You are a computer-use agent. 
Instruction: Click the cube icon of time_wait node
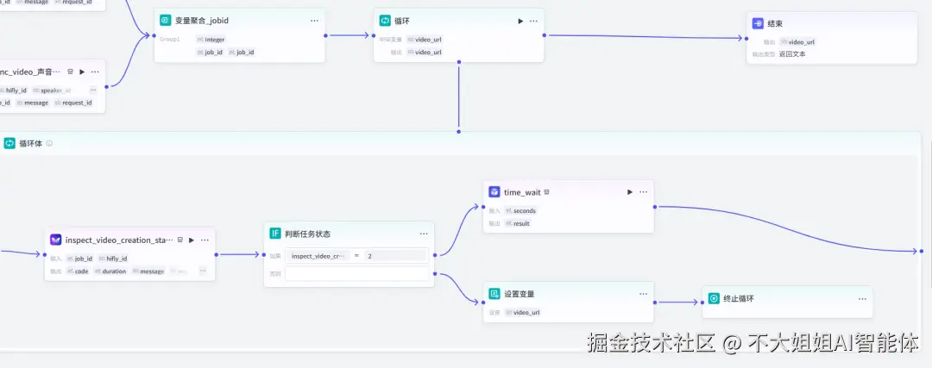(494, 191)
